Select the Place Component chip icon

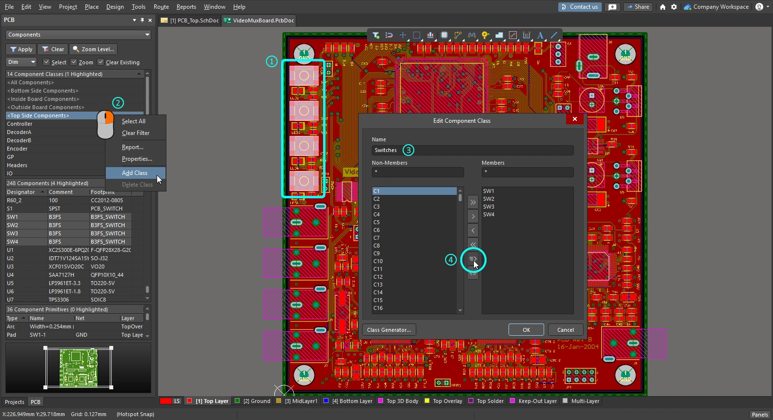444,35
